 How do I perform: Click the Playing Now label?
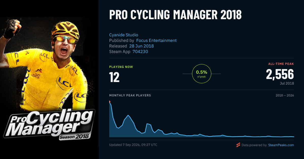tap(121, 67)
